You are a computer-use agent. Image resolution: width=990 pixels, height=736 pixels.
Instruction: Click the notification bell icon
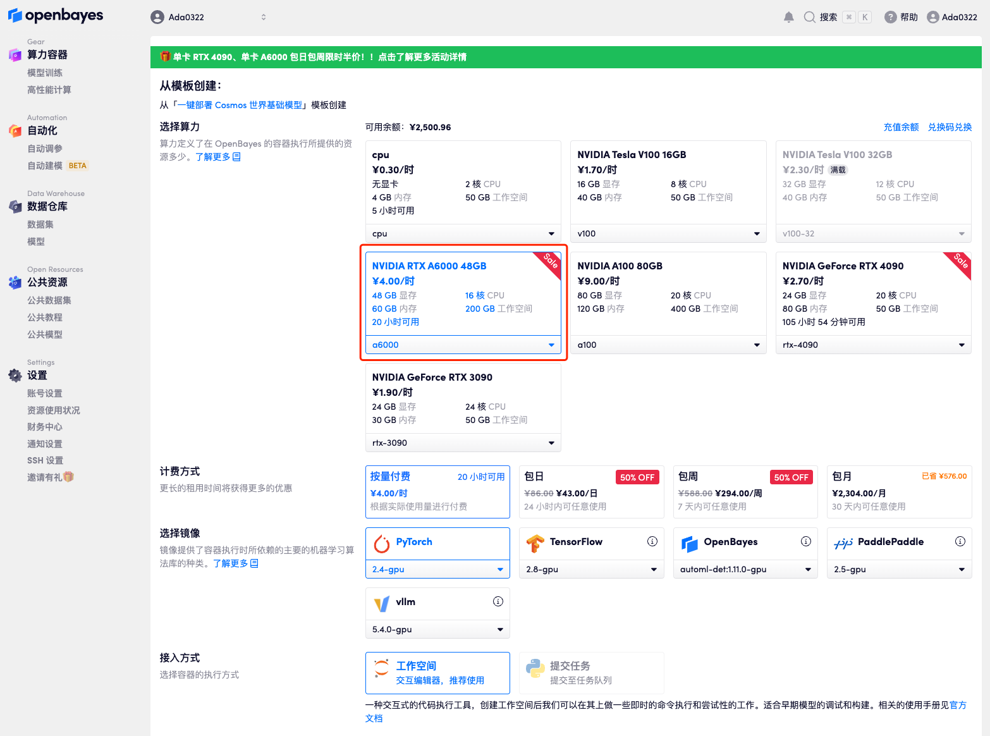pyautogui.click(x=788, y=17)
